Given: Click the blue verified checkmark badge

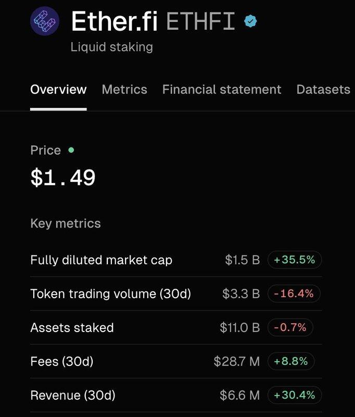Looking at the screenshot, I should coord(250,21).
